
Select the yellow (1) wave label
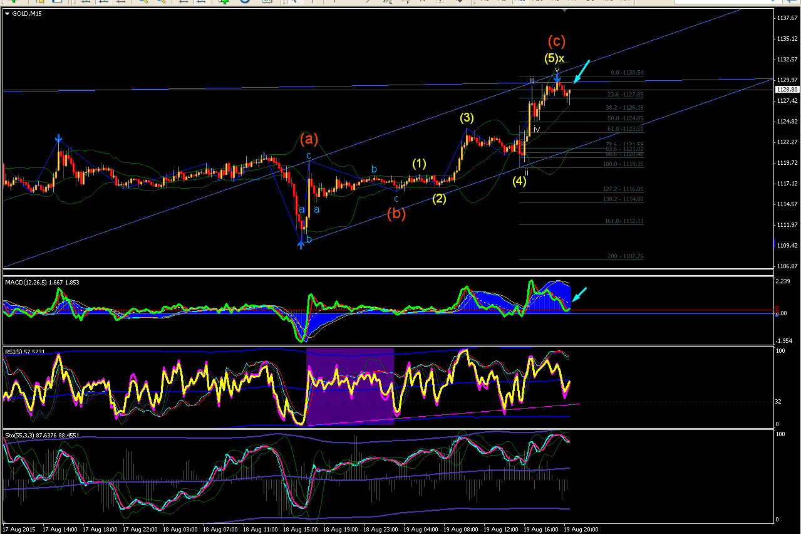coord(419,164)
